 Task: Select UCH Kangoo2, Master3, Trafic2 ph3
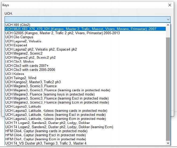click(85, 82)
